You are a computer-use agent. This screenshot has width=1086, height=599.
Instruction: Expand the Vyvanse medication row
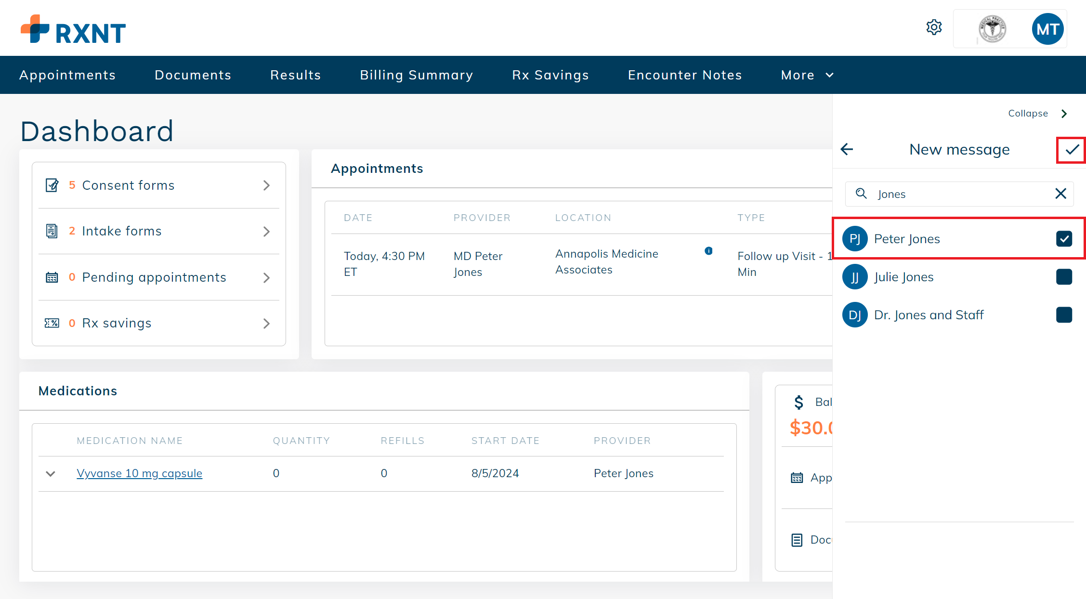click(51, 474)
